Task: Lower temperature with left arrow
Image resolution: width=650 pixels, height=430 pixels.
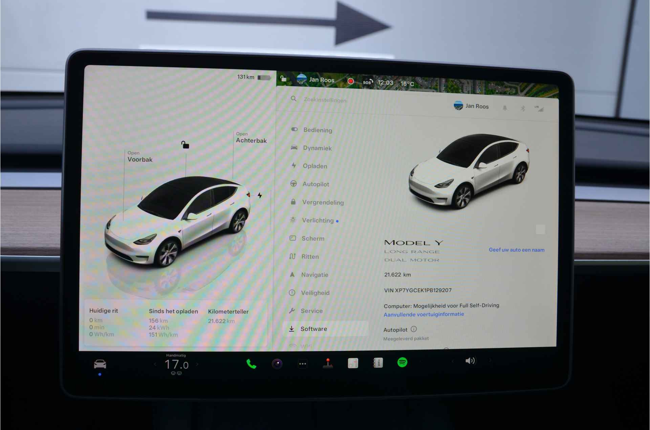Action: tap(155, 364)
